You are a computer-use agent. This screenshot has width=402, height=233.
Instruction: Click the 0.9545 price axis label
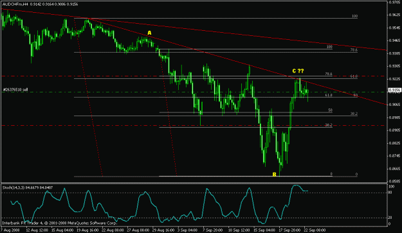[x=394, y=28]
